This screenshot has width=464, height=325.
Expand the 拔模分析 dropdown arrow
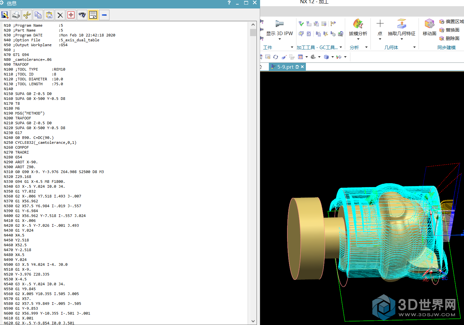358,39
